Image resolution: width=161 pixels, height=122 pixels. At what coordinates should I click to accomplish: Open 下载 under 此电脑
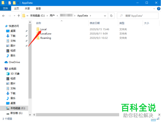pos(13,93)
